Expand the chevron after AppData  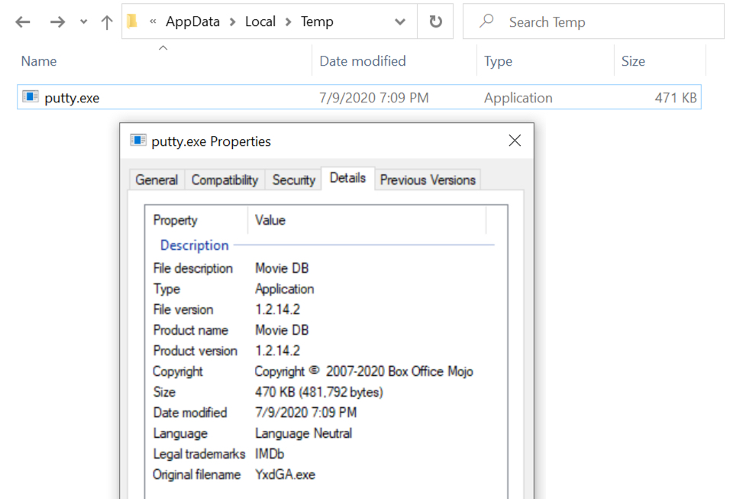(232, 22)
